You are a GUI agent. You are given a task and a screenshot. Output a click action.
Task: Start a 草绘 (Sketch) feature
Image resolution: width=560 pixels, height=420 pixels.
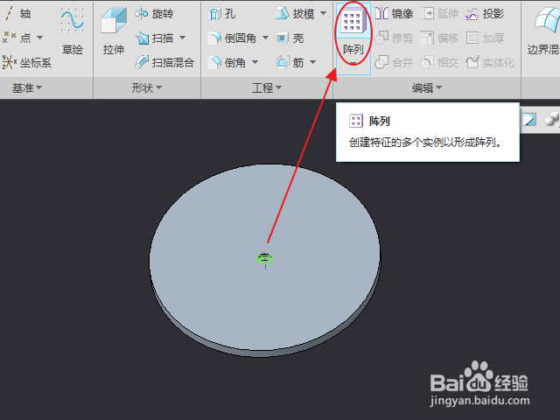pyautogui.click(x=72, y=32)
